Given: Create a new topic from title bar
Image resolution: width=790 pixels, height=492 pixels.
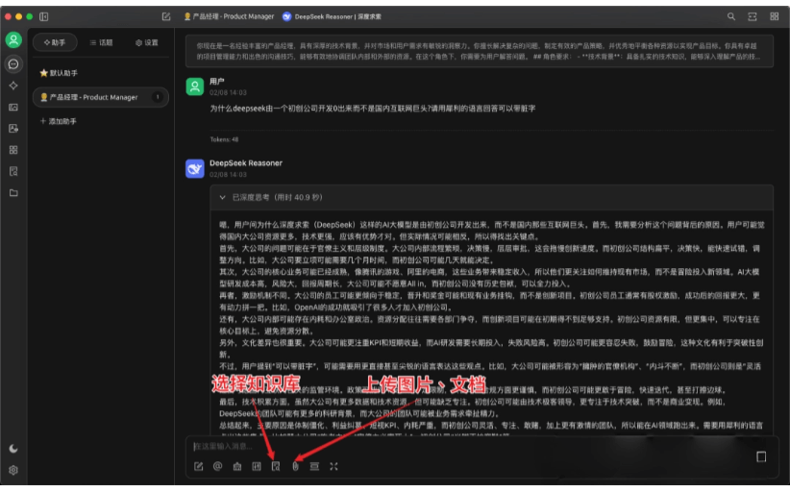Looking at the screenshot, I should point(166,16).
